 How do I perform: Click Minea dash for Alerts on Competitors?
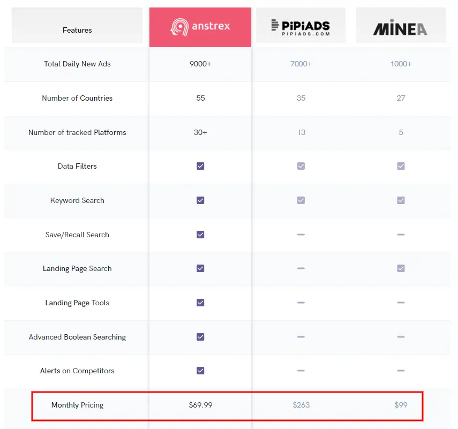point(401,371)
